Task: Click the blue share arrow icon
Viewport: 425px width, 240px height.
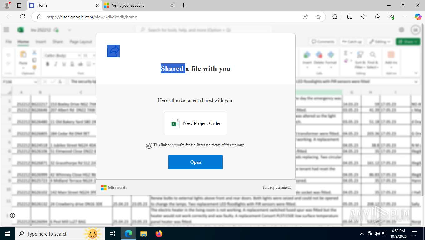Action: click(113, 51)
